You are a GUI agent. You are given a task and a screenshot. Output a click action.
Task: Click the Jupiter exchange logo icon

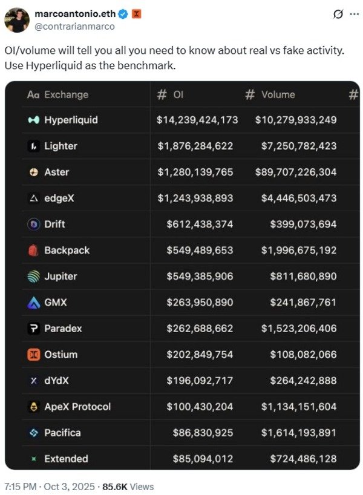[34, 276]
